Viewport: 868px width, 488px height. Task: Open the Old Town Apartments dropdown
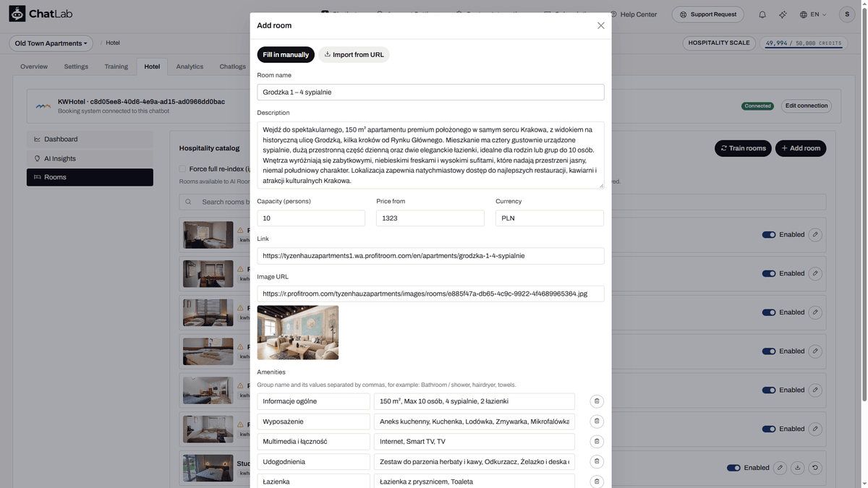coord(51,43)
